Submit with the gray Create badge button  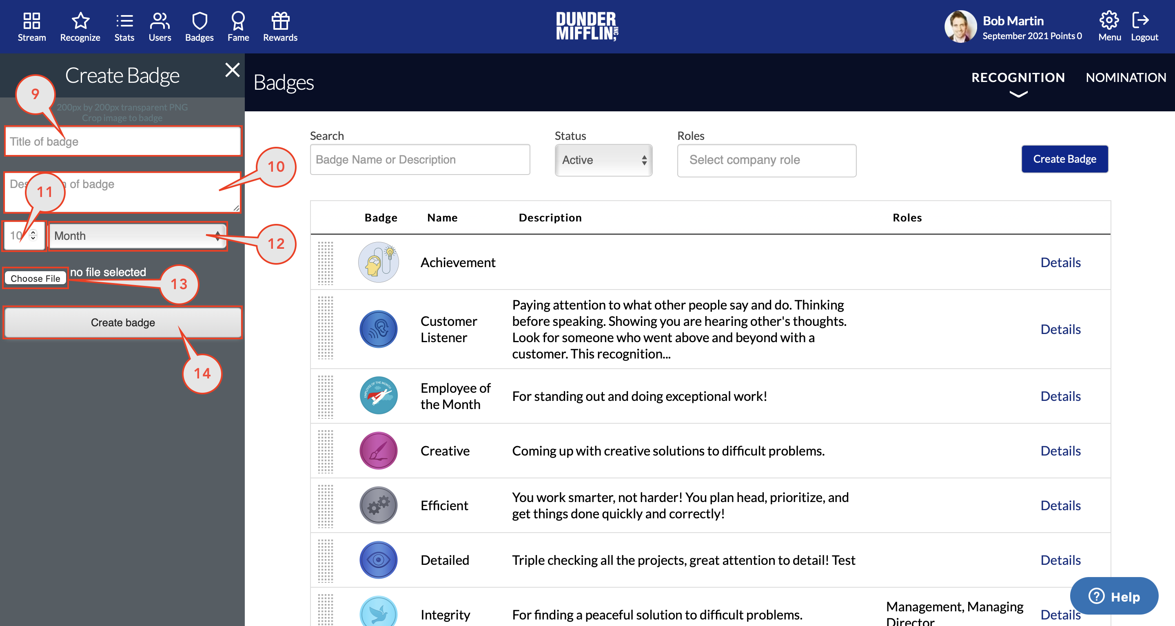click(123, 322)
